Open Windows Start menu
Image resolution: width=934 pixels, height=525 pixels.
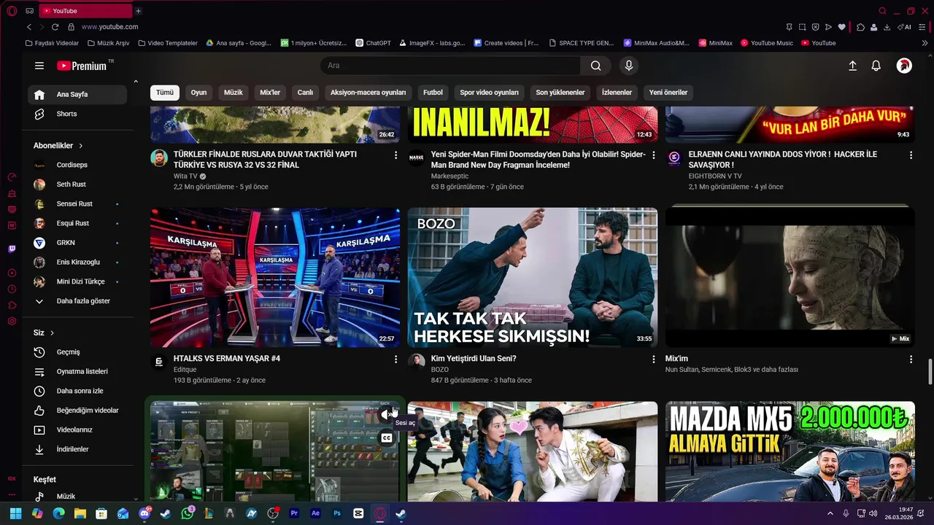click(16, 513)
